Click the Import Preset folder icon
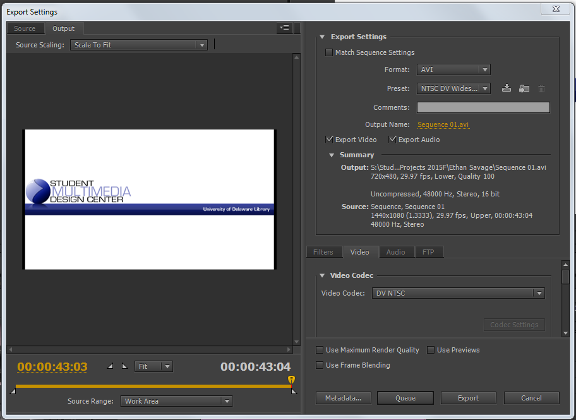The height and width of the screenshot is (420, 576). [x=524, y=89]
